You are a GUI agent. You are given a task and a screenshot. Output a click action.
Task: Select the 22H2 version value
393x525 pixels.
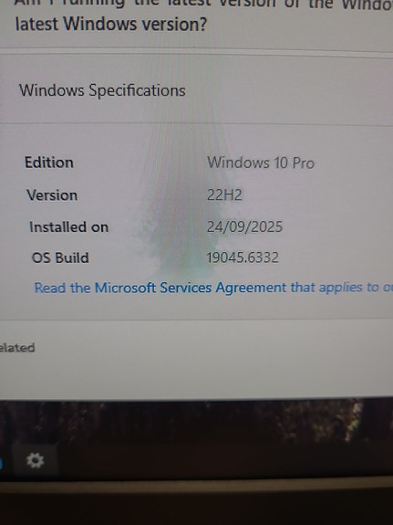pyautogui.click(x=224, y=194)
